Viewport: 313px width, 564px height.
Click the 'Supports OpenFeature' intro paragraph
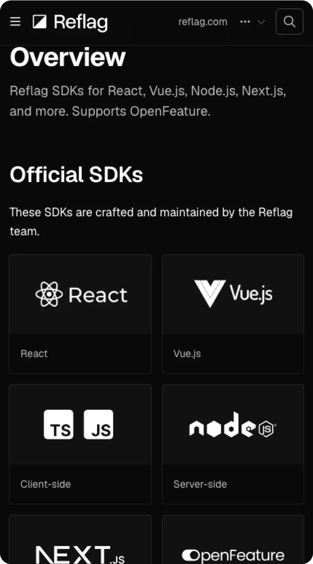coord(148,101)
